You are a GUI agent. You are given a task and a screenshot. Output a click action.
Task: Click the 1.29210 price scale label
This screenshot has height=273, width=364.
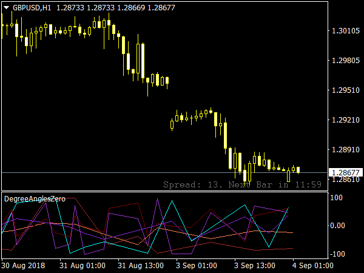[346, 120]
